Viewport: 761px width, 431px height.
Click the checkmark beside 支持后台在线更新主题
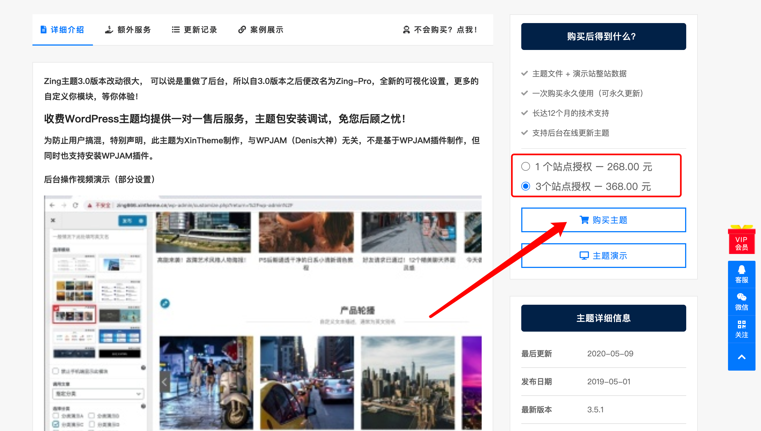[x=525, y=133]
